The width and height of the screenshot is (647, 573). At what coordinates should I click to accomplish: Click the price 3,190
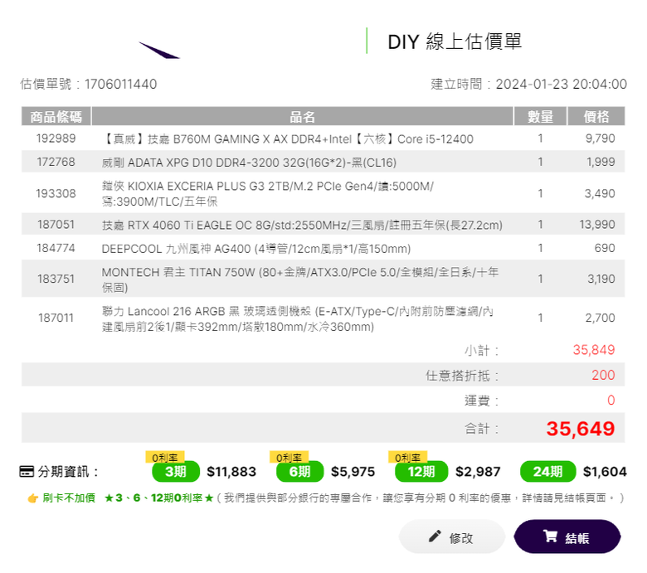[601, 279]
